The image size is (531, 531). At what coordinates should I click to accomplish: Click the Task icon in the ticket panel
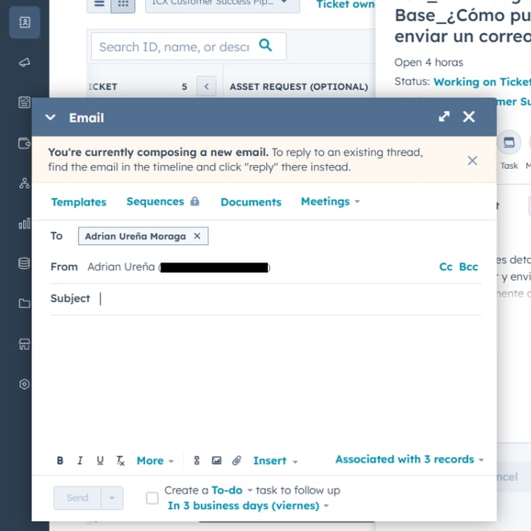(509, 143)
